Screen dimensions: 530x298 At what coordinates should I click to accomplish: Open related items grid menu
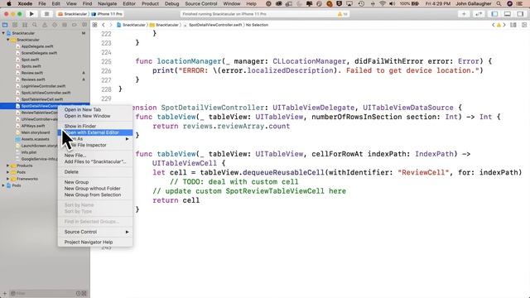[x=95, y=25]
